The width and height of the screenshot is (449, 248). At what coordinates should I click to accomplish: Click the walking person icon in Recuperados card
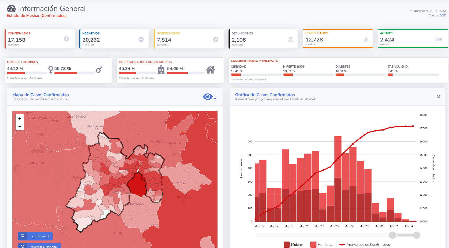point(366,39)
